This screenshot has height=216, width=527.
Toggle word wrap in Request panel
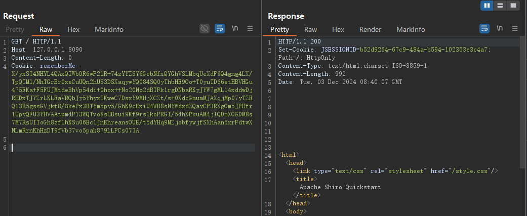pos(220,28)
